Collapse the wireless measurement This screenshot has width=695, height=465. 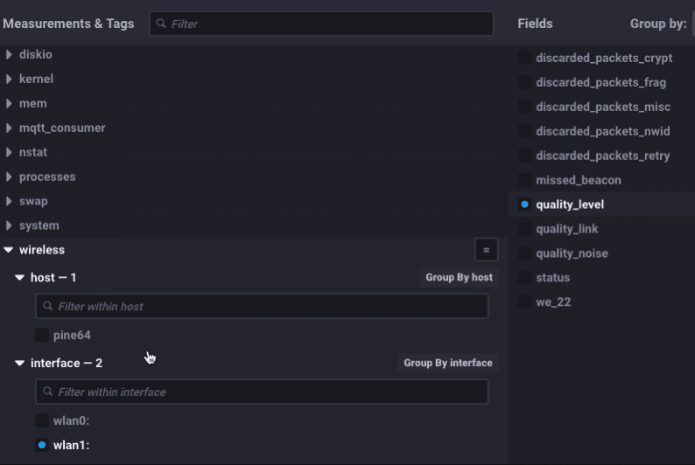9,250
